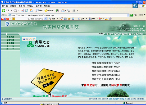The width and height of the screenshot is (146, 105).
Task: Refresh the page with the green arrows icon
Action: [27, 11]
